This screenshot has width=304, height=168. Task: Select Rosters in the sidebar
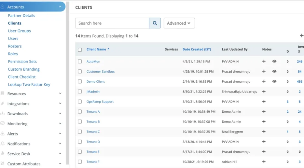(15, 46)
